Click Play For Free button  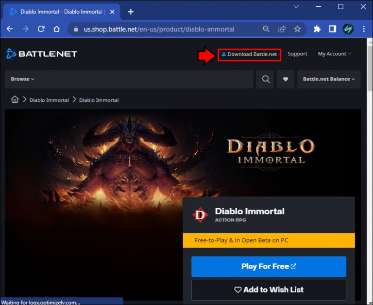(x=269, y=267)
